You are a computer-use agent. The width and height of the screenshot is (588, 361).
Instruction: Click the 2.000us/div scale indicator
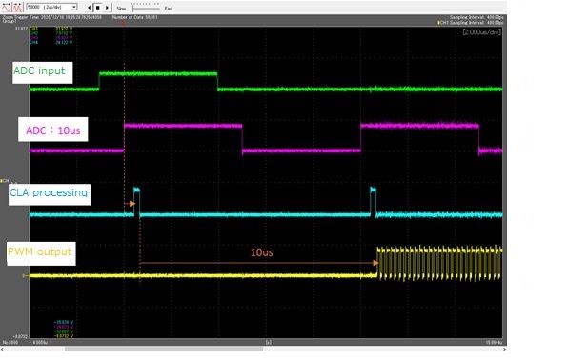(482, 32)
